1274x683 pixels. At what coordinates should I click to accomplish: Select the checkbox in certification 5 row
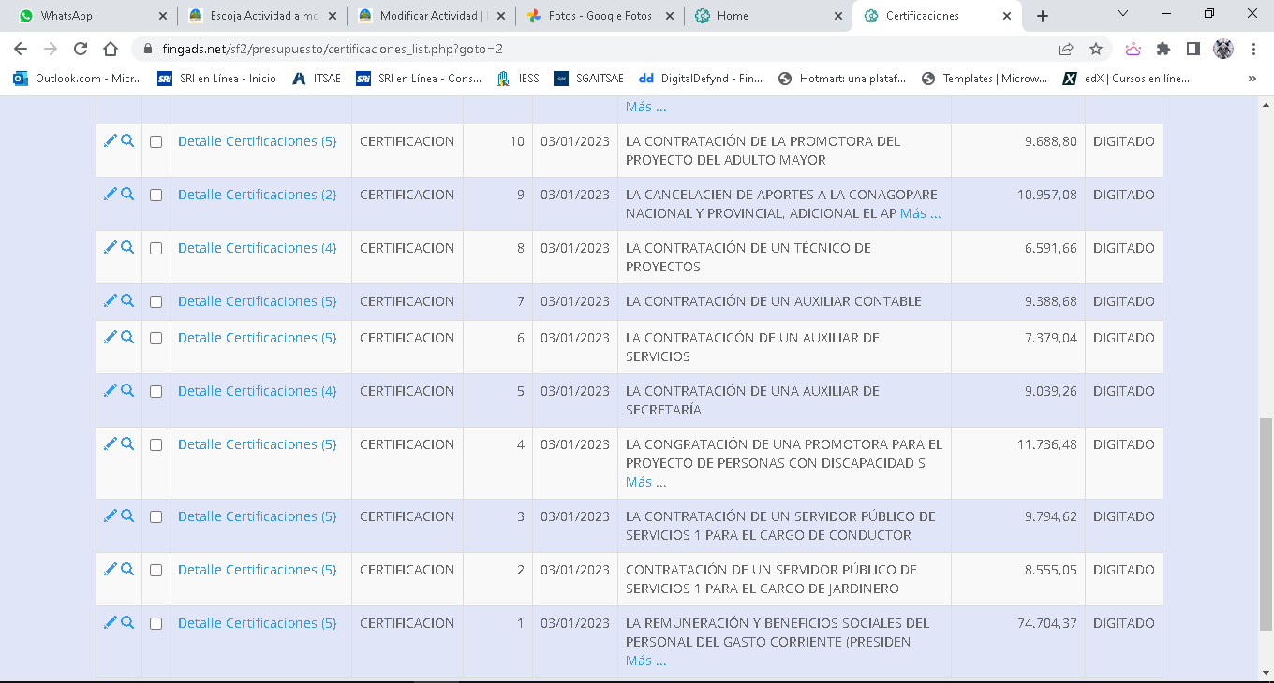click(x=156, y=392)
